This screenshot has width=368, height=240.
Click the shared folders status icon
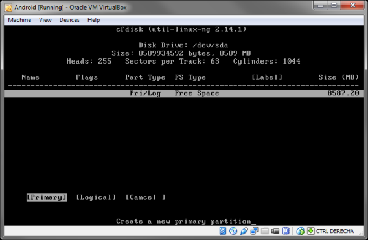click(x=265, y=231)
